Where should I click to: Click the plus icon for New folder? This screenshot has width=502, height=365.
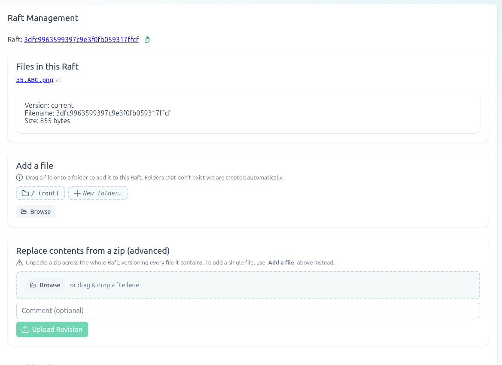pos(77,193)
